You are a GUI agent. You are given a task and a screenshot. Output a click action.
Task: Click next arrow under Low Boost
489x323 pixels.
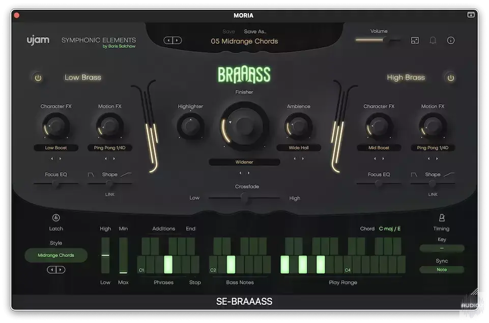(x=60, y=158)
